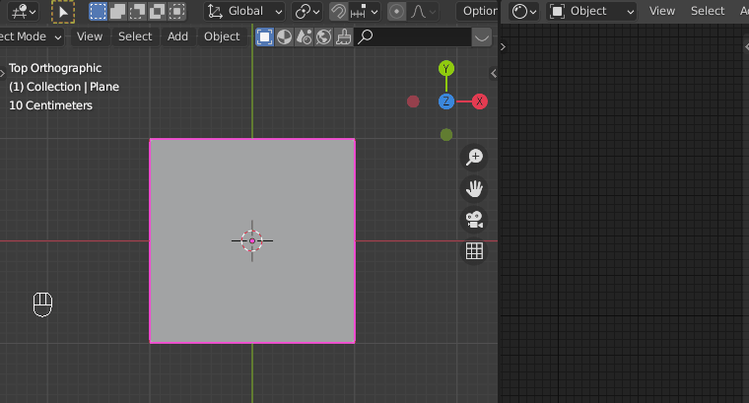This screenshot has width=749, height=403.
Task: Click the square frame filter icon
Action: tap(265, 36)
